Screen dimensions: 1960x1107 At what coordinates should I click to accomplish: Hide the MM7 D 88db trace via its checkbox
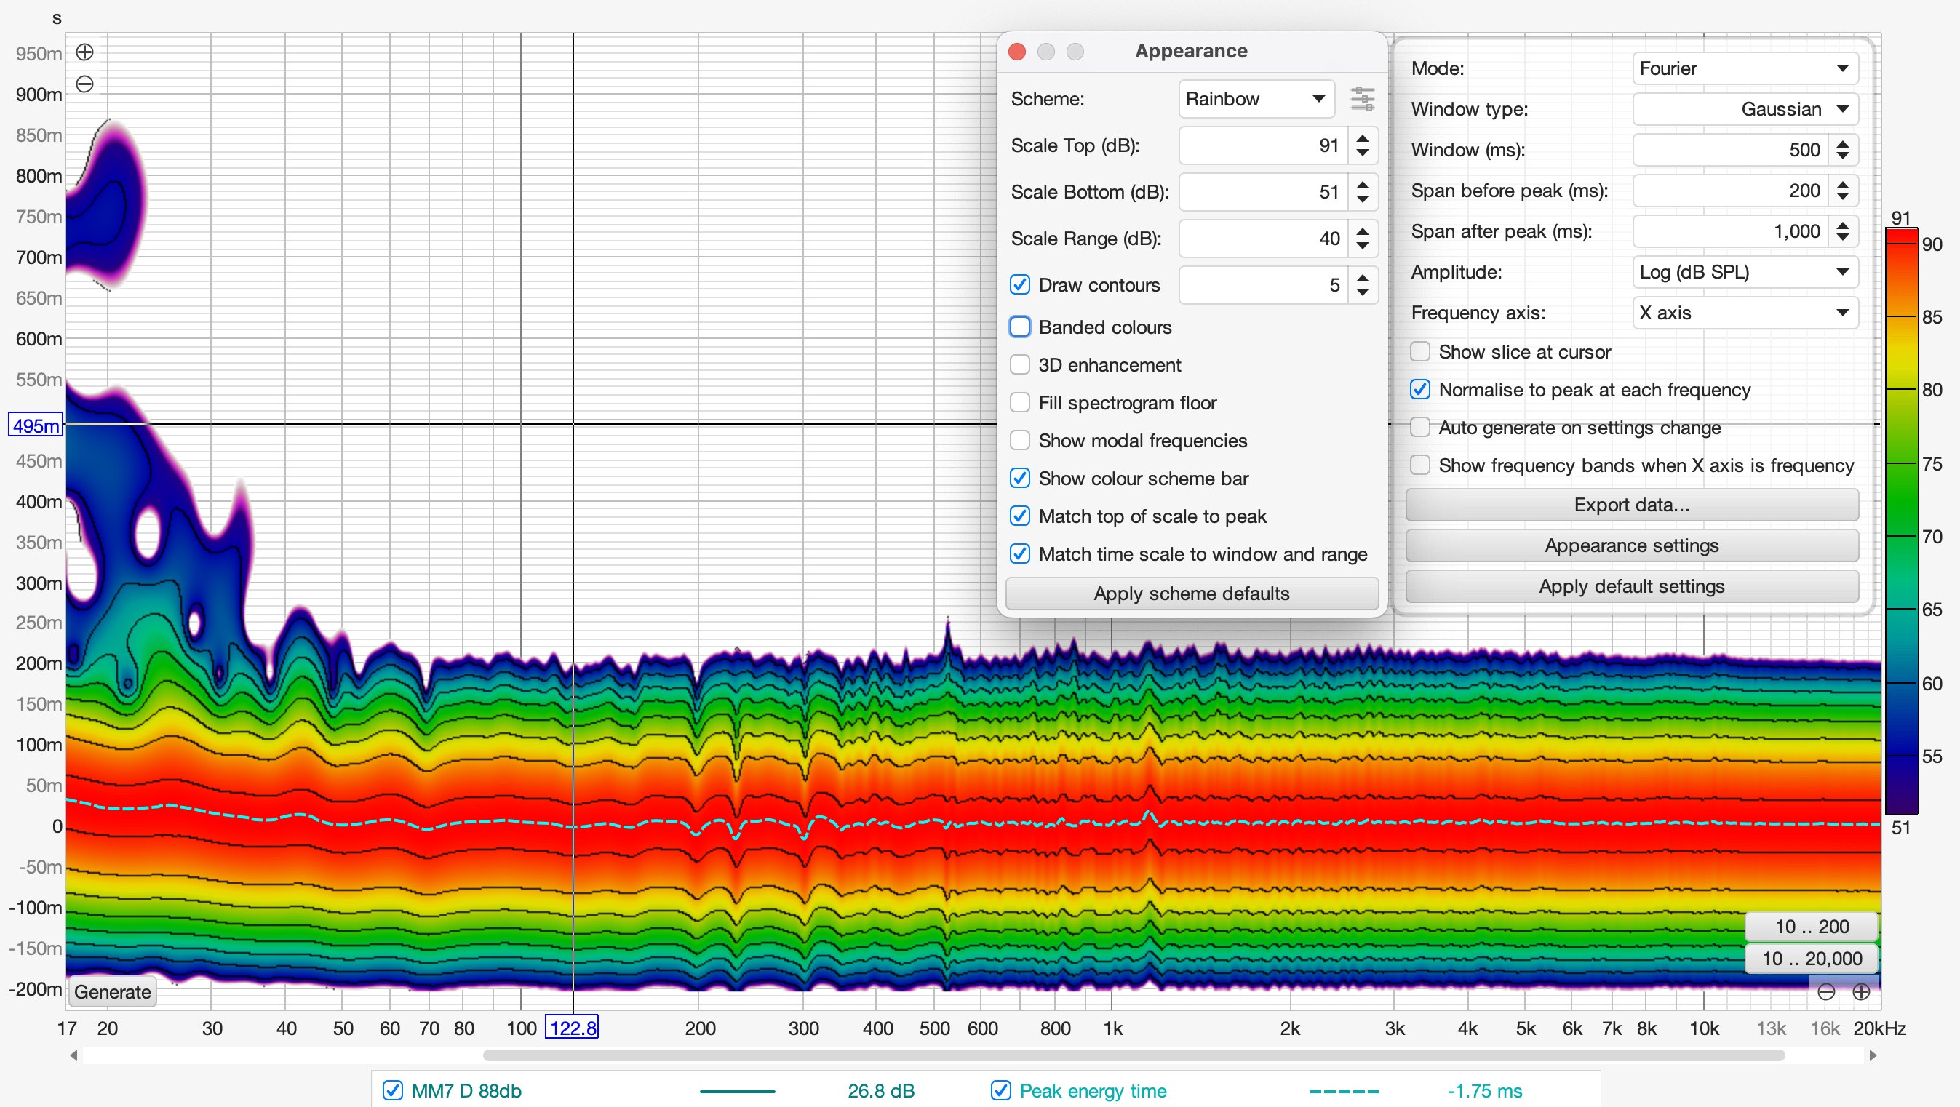tap(393, 1090)
